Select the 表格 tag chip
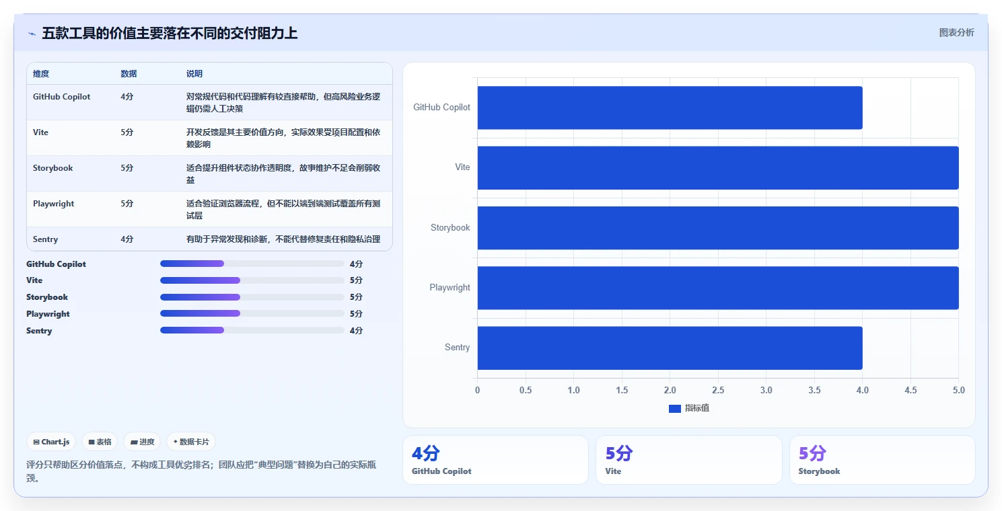 [x=100, y=442]
